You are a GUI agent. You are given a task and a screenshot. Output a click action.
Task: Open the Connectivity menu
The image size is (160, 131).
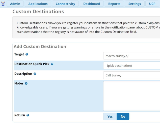point(65,4)
